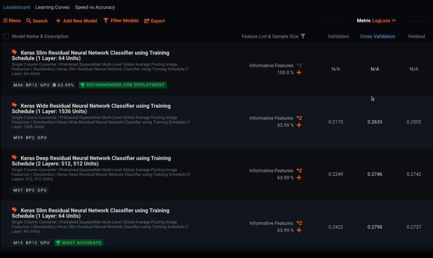Click the snowflake frozen icon next to 63.99%

(x=54, y=85)
